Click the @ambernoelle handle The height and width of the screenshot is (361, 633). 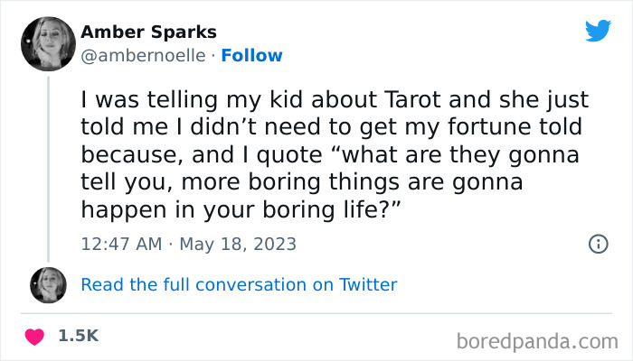(x=143, y=55)
